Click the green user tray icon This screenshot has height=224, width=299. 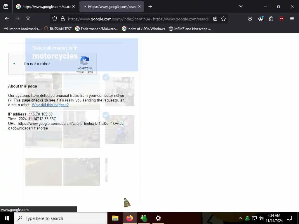tap(247, 218)
